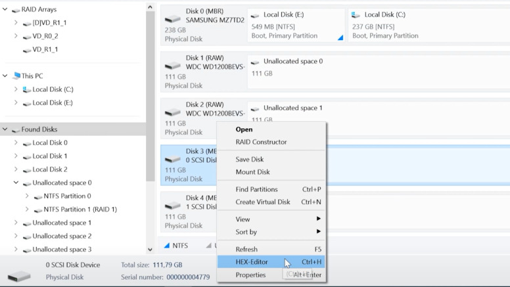Open the Sort by submenu
The width and height of the screenshot is (510, 287).
pos(271,232)
